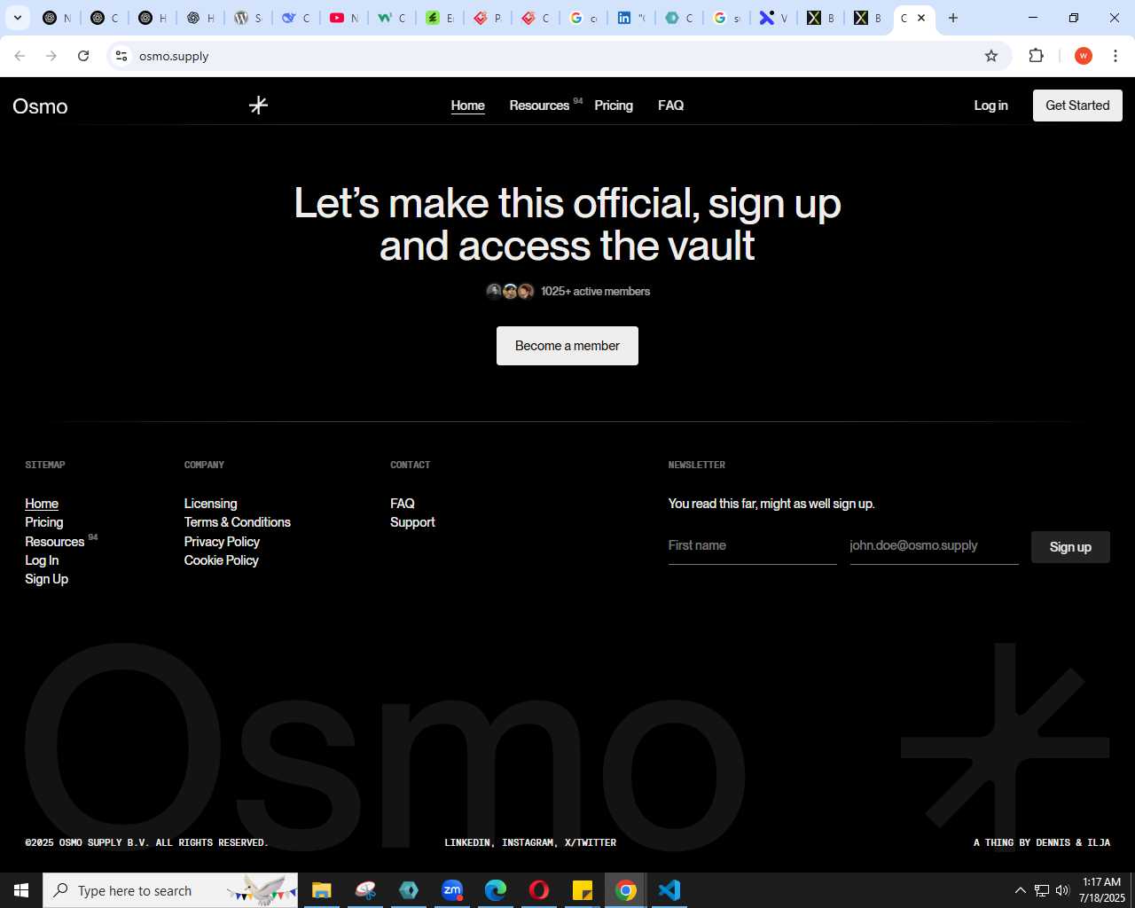Open Terms & Conditions link
The height and width of the screenshot is (908, 1135).
point(237,522)
